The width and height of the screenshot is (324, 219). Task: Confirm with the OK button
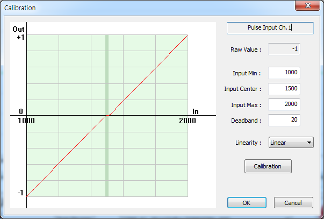click(247, 203)
